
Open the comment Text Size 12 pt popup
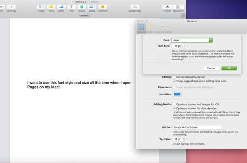(179, 139)
